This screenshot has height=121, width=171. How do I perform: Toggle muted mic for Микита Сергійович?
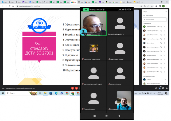click(x=161, y=51)
